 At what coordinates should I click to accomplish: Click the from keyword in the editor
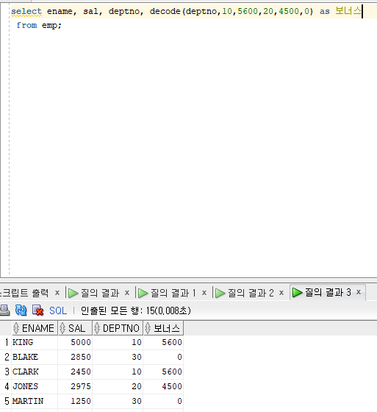[26, 25]
